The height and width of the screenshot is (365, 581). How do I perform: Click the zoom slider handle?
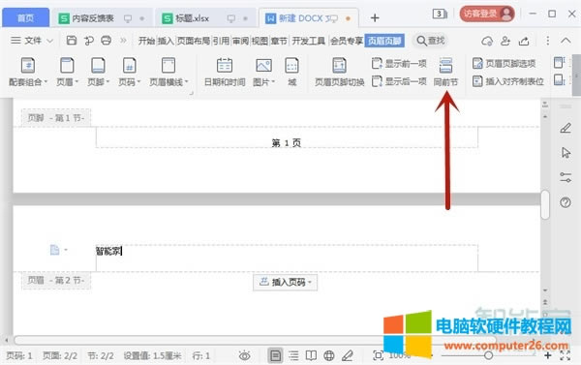tap(488, 355)
